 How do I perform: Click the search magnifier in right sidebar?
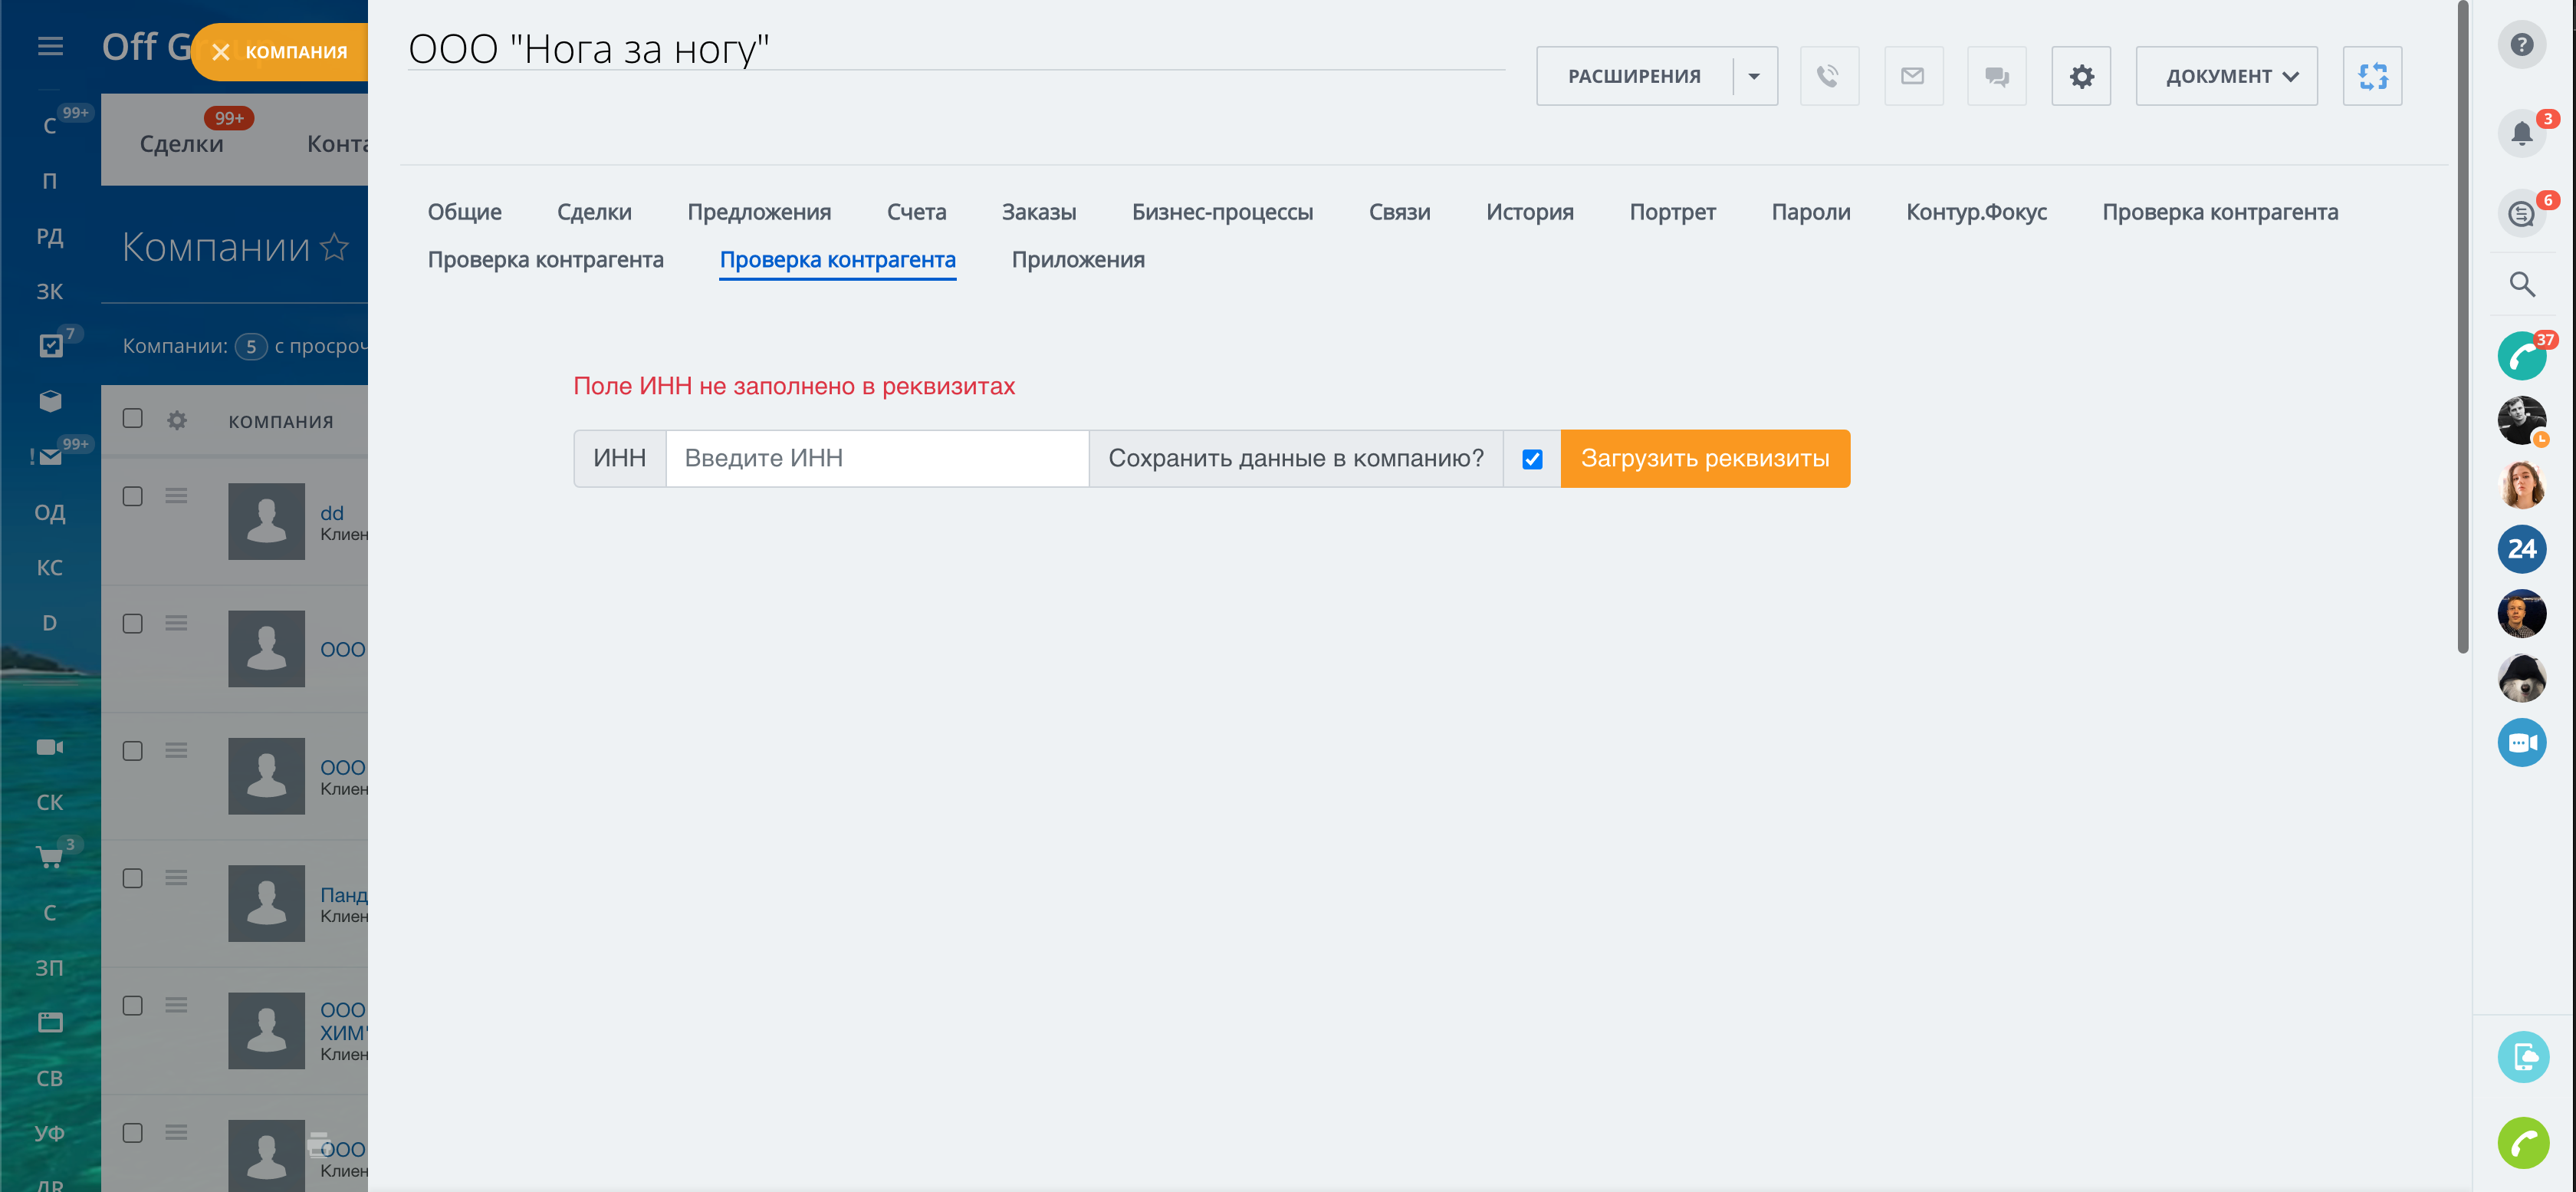2521,285
